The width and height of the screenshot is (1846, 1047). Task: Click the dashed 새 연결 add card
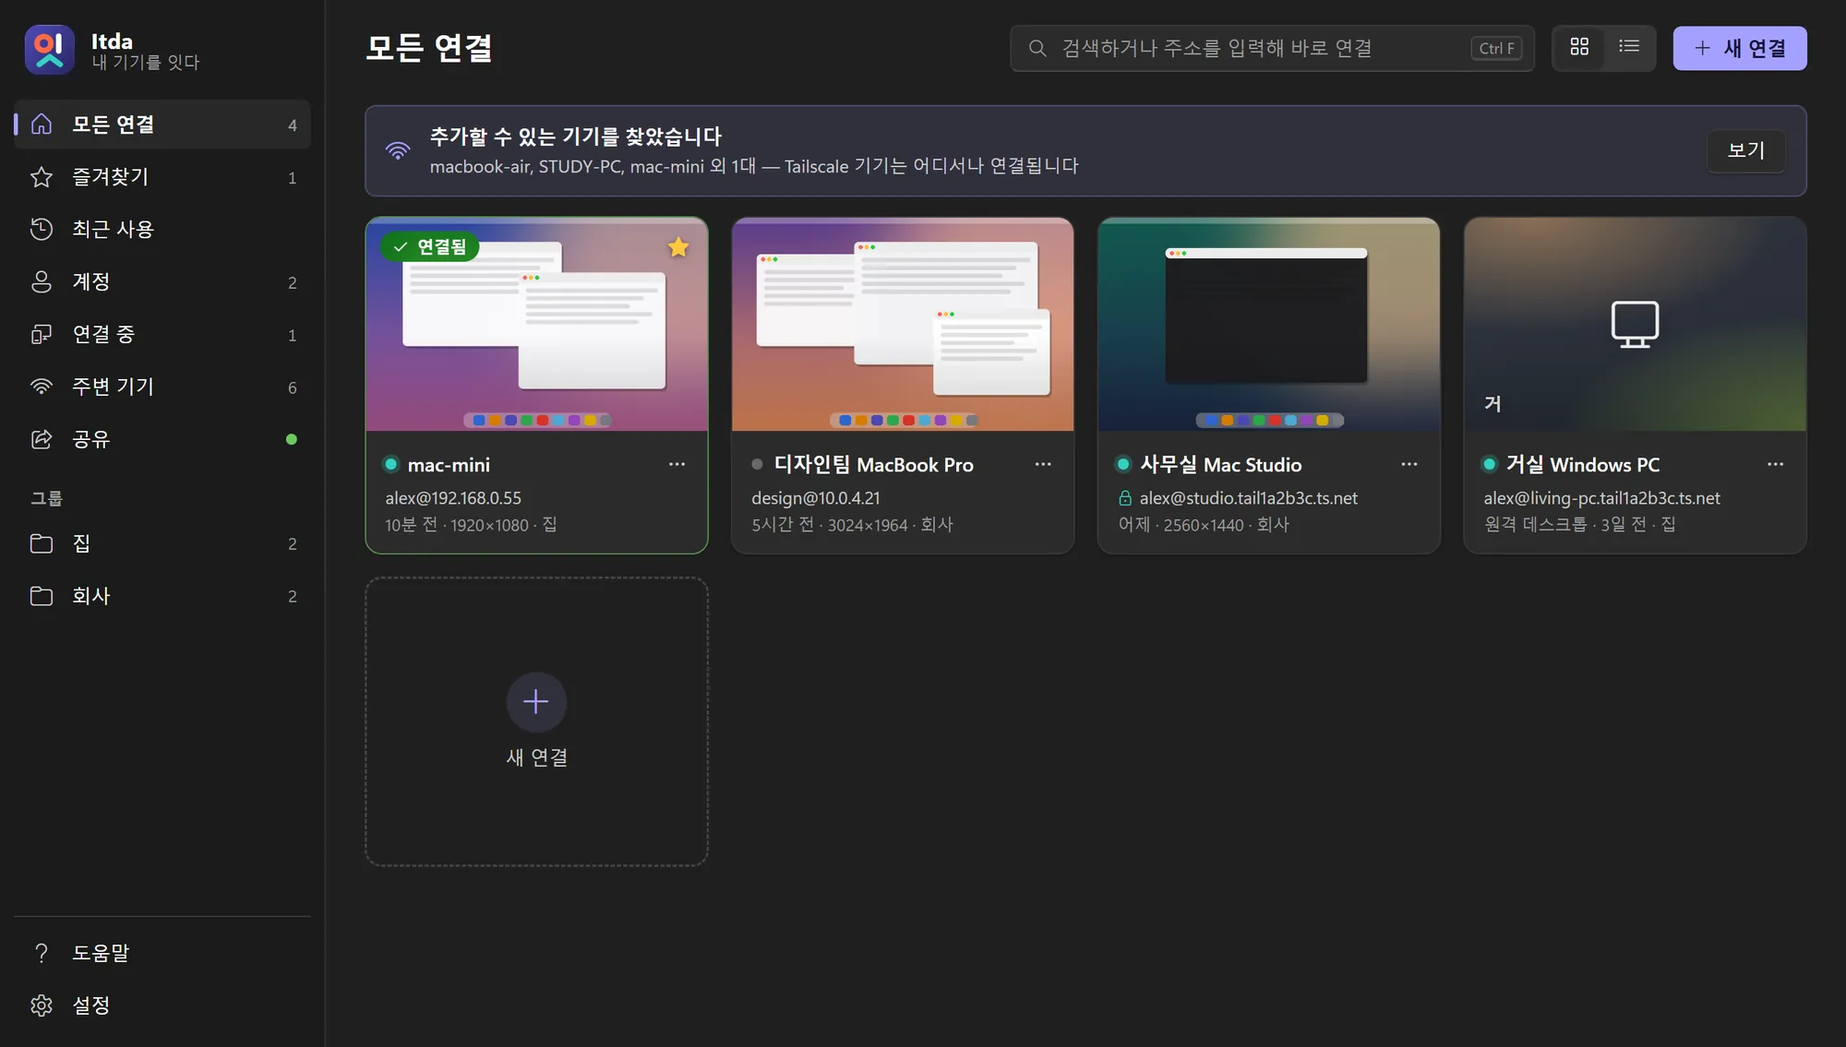536,721
